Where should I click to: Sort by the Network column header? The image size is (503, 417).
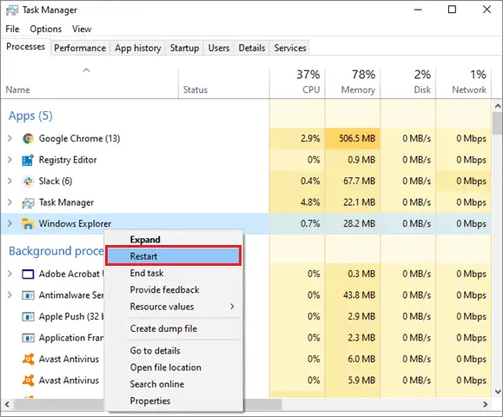coord(463,83)
